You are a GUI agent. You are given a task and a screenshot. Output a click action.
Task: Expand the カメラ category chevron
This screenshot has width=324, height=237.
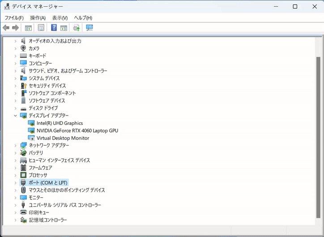(15, 49)
